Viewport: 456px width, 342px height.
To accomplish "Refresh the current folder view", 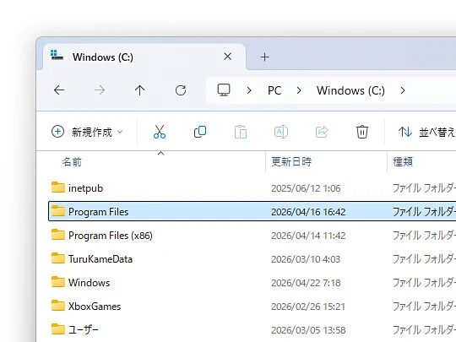I will (181, 90).
